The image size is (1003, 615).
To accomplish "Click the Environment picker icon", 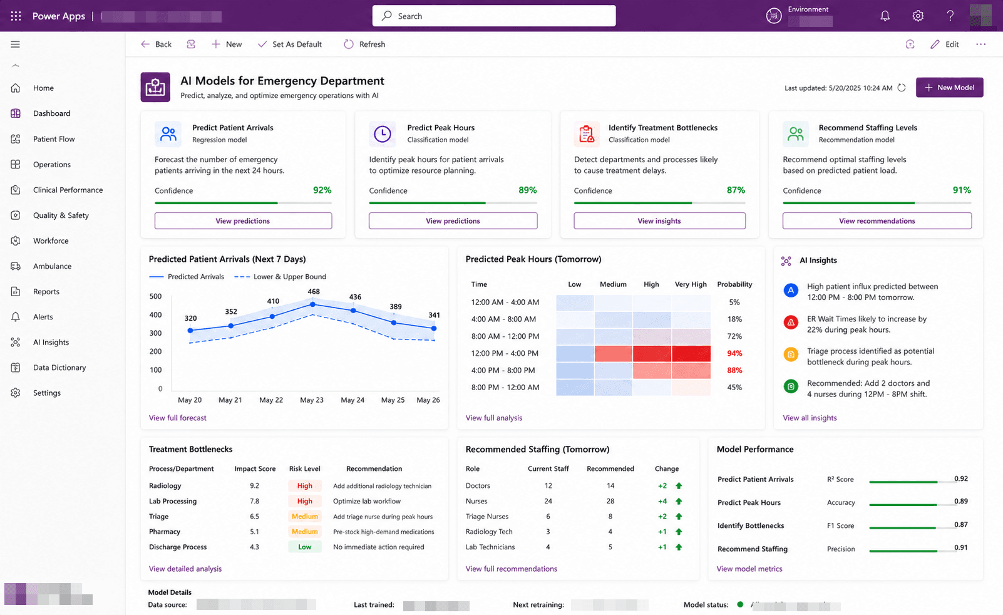I will (x=774, y=16).
